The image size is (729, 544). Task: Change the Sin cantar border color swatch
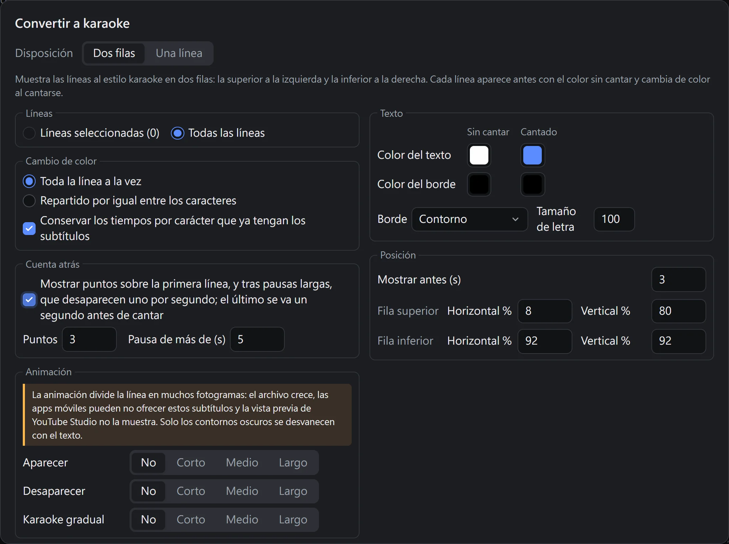479,184
